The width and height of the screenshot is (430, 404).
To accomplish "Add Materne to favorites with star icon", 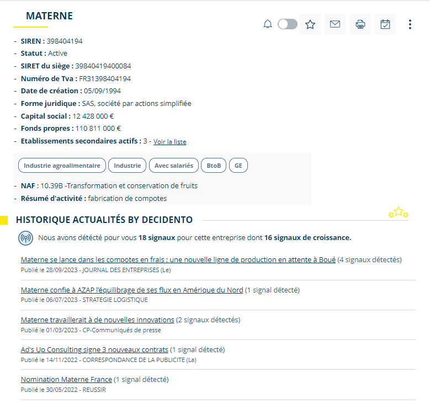I will (310, 24).
